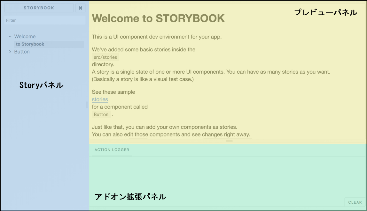Click the underlined ACTION LOGGER tab label
This screenshot has width=367, height=211.
tap(112, 150)
